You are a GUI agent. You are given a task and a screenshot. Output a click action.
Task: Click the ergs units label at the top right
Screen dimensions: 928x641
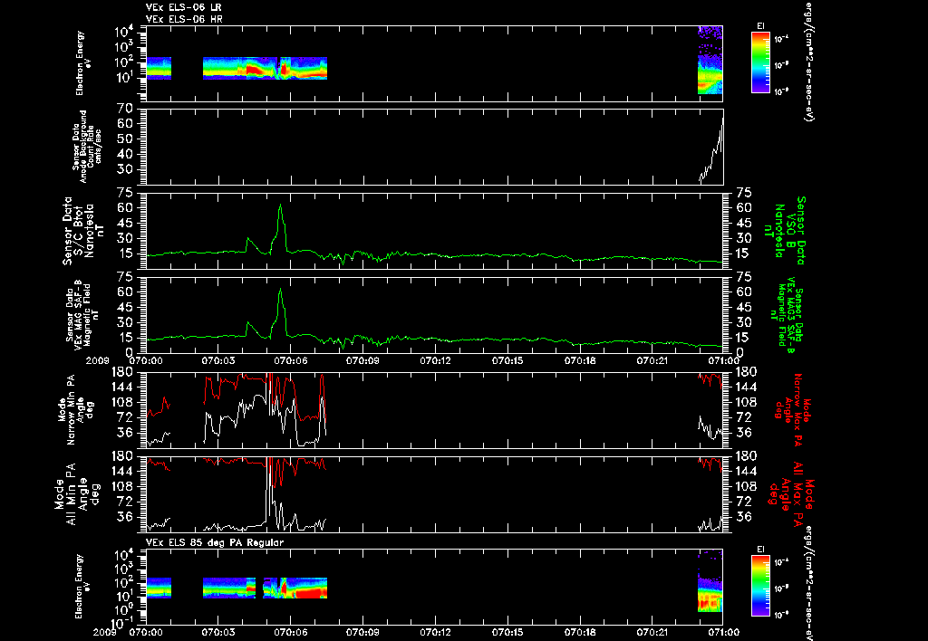[807, 62]
